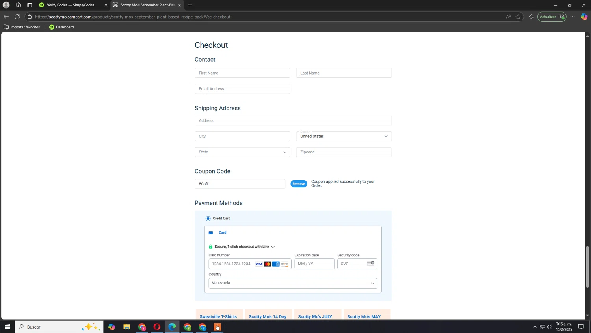This screenshot has height=333, width=591.
Task: Click the Actualizar update button
Action: pos(552,17)
